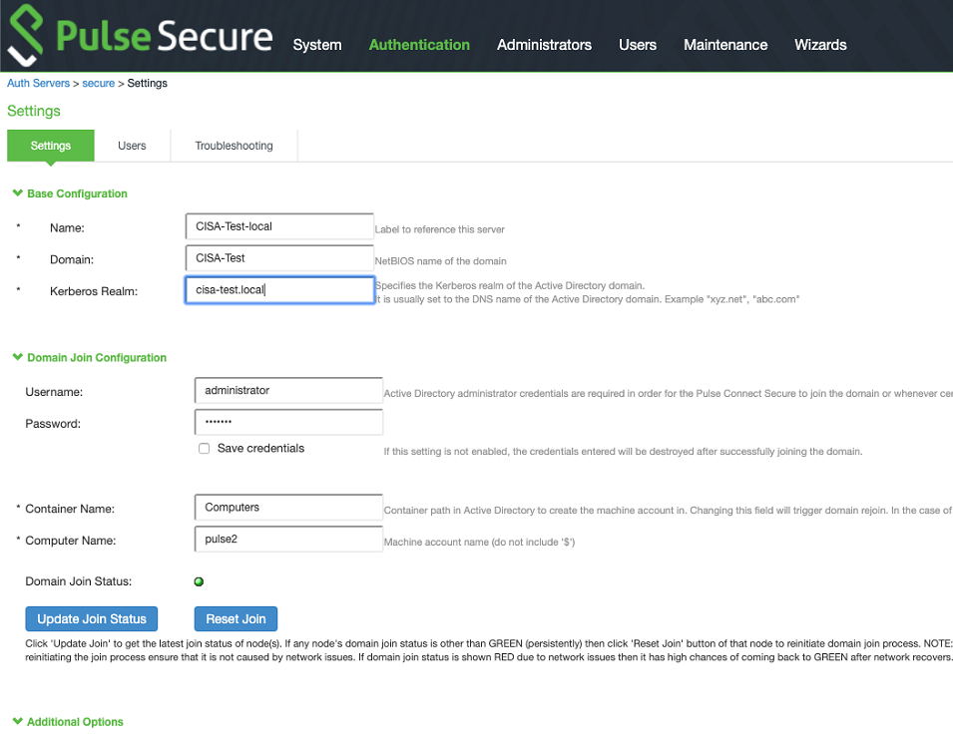953x743 pixels.
Task: Open the System menu
Action: [317, 45]
